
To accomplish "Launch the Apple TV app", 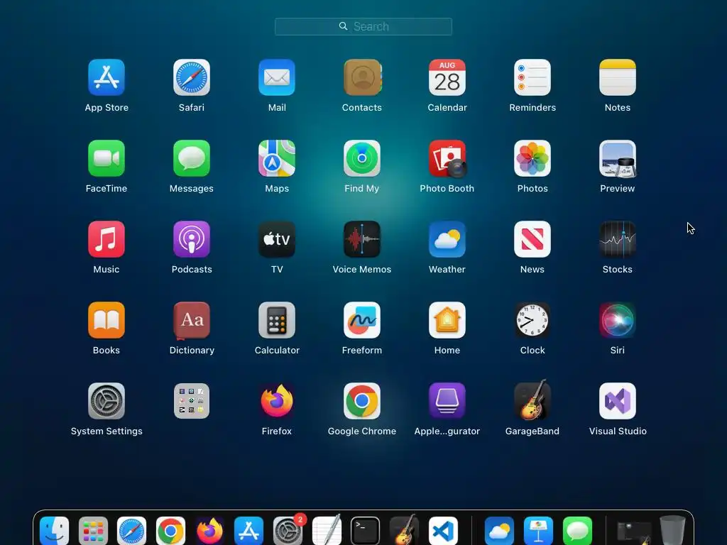I will click(277, 239).
